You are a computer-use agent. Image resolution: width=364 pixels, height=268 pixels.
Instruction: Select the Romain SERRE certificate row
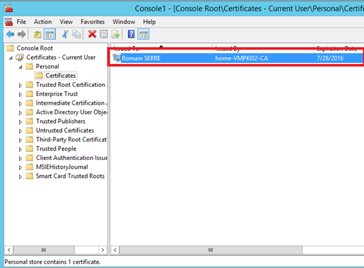[x=237, y=58]
